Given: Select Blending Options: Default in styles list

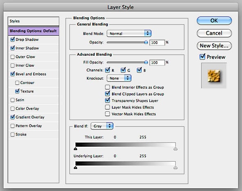Looking at the screenshot, I should (34, 31).
